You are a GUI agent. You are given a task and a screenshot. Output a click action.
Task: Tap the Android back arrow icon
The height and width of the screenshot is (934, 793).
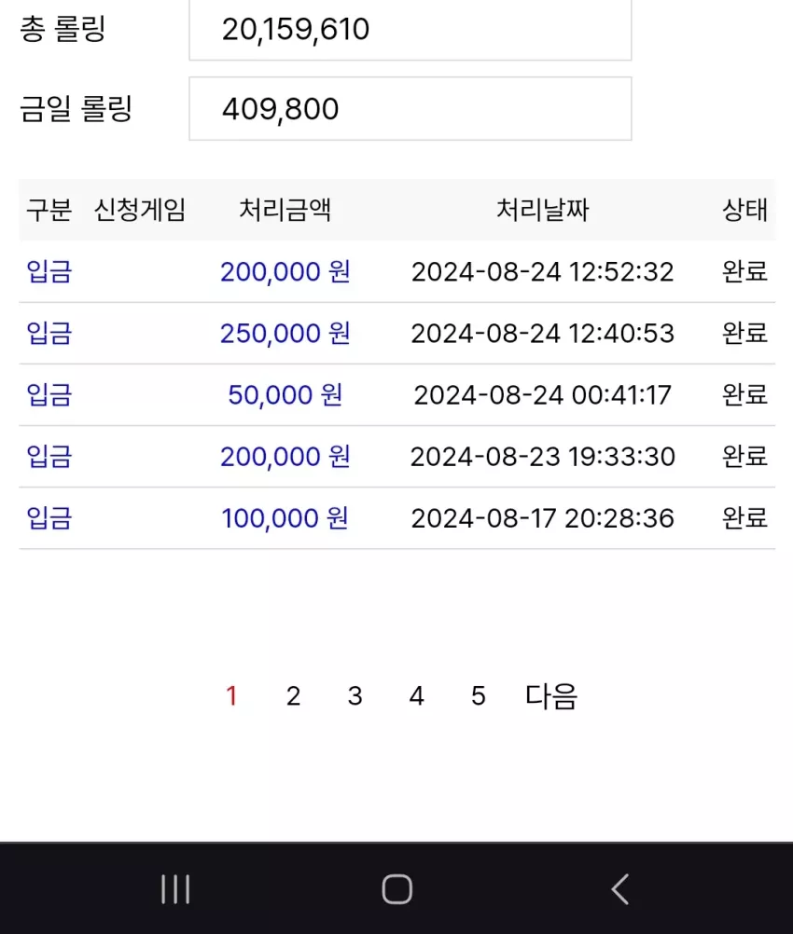pyautogui.click(x=620, y=889)
